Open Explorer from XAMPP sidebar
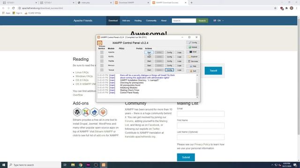 point(193,56)
